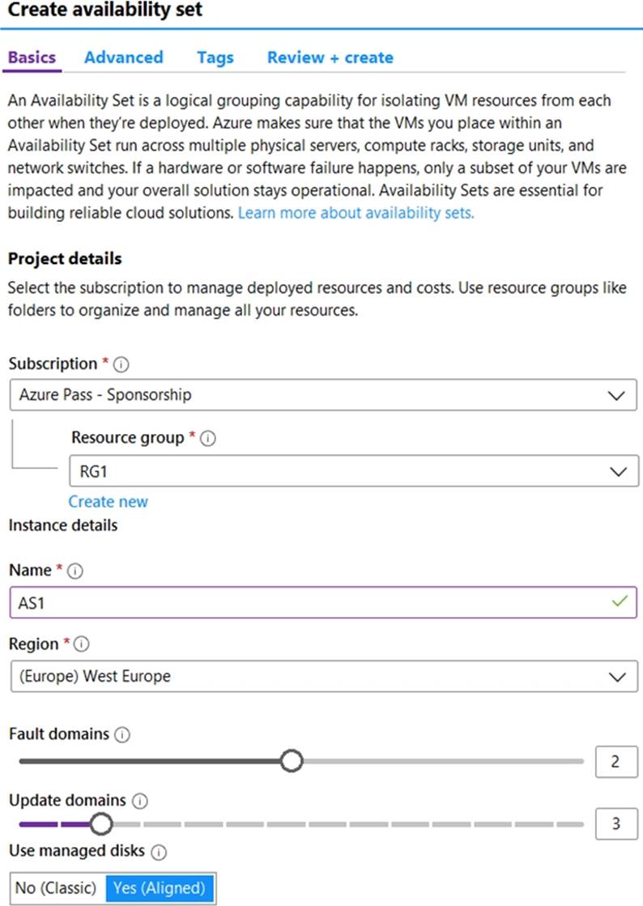This screenshot has width=643, height=906.
Task: Open the Tags tab
Action: pyautogui.click(x=215, y=57)
